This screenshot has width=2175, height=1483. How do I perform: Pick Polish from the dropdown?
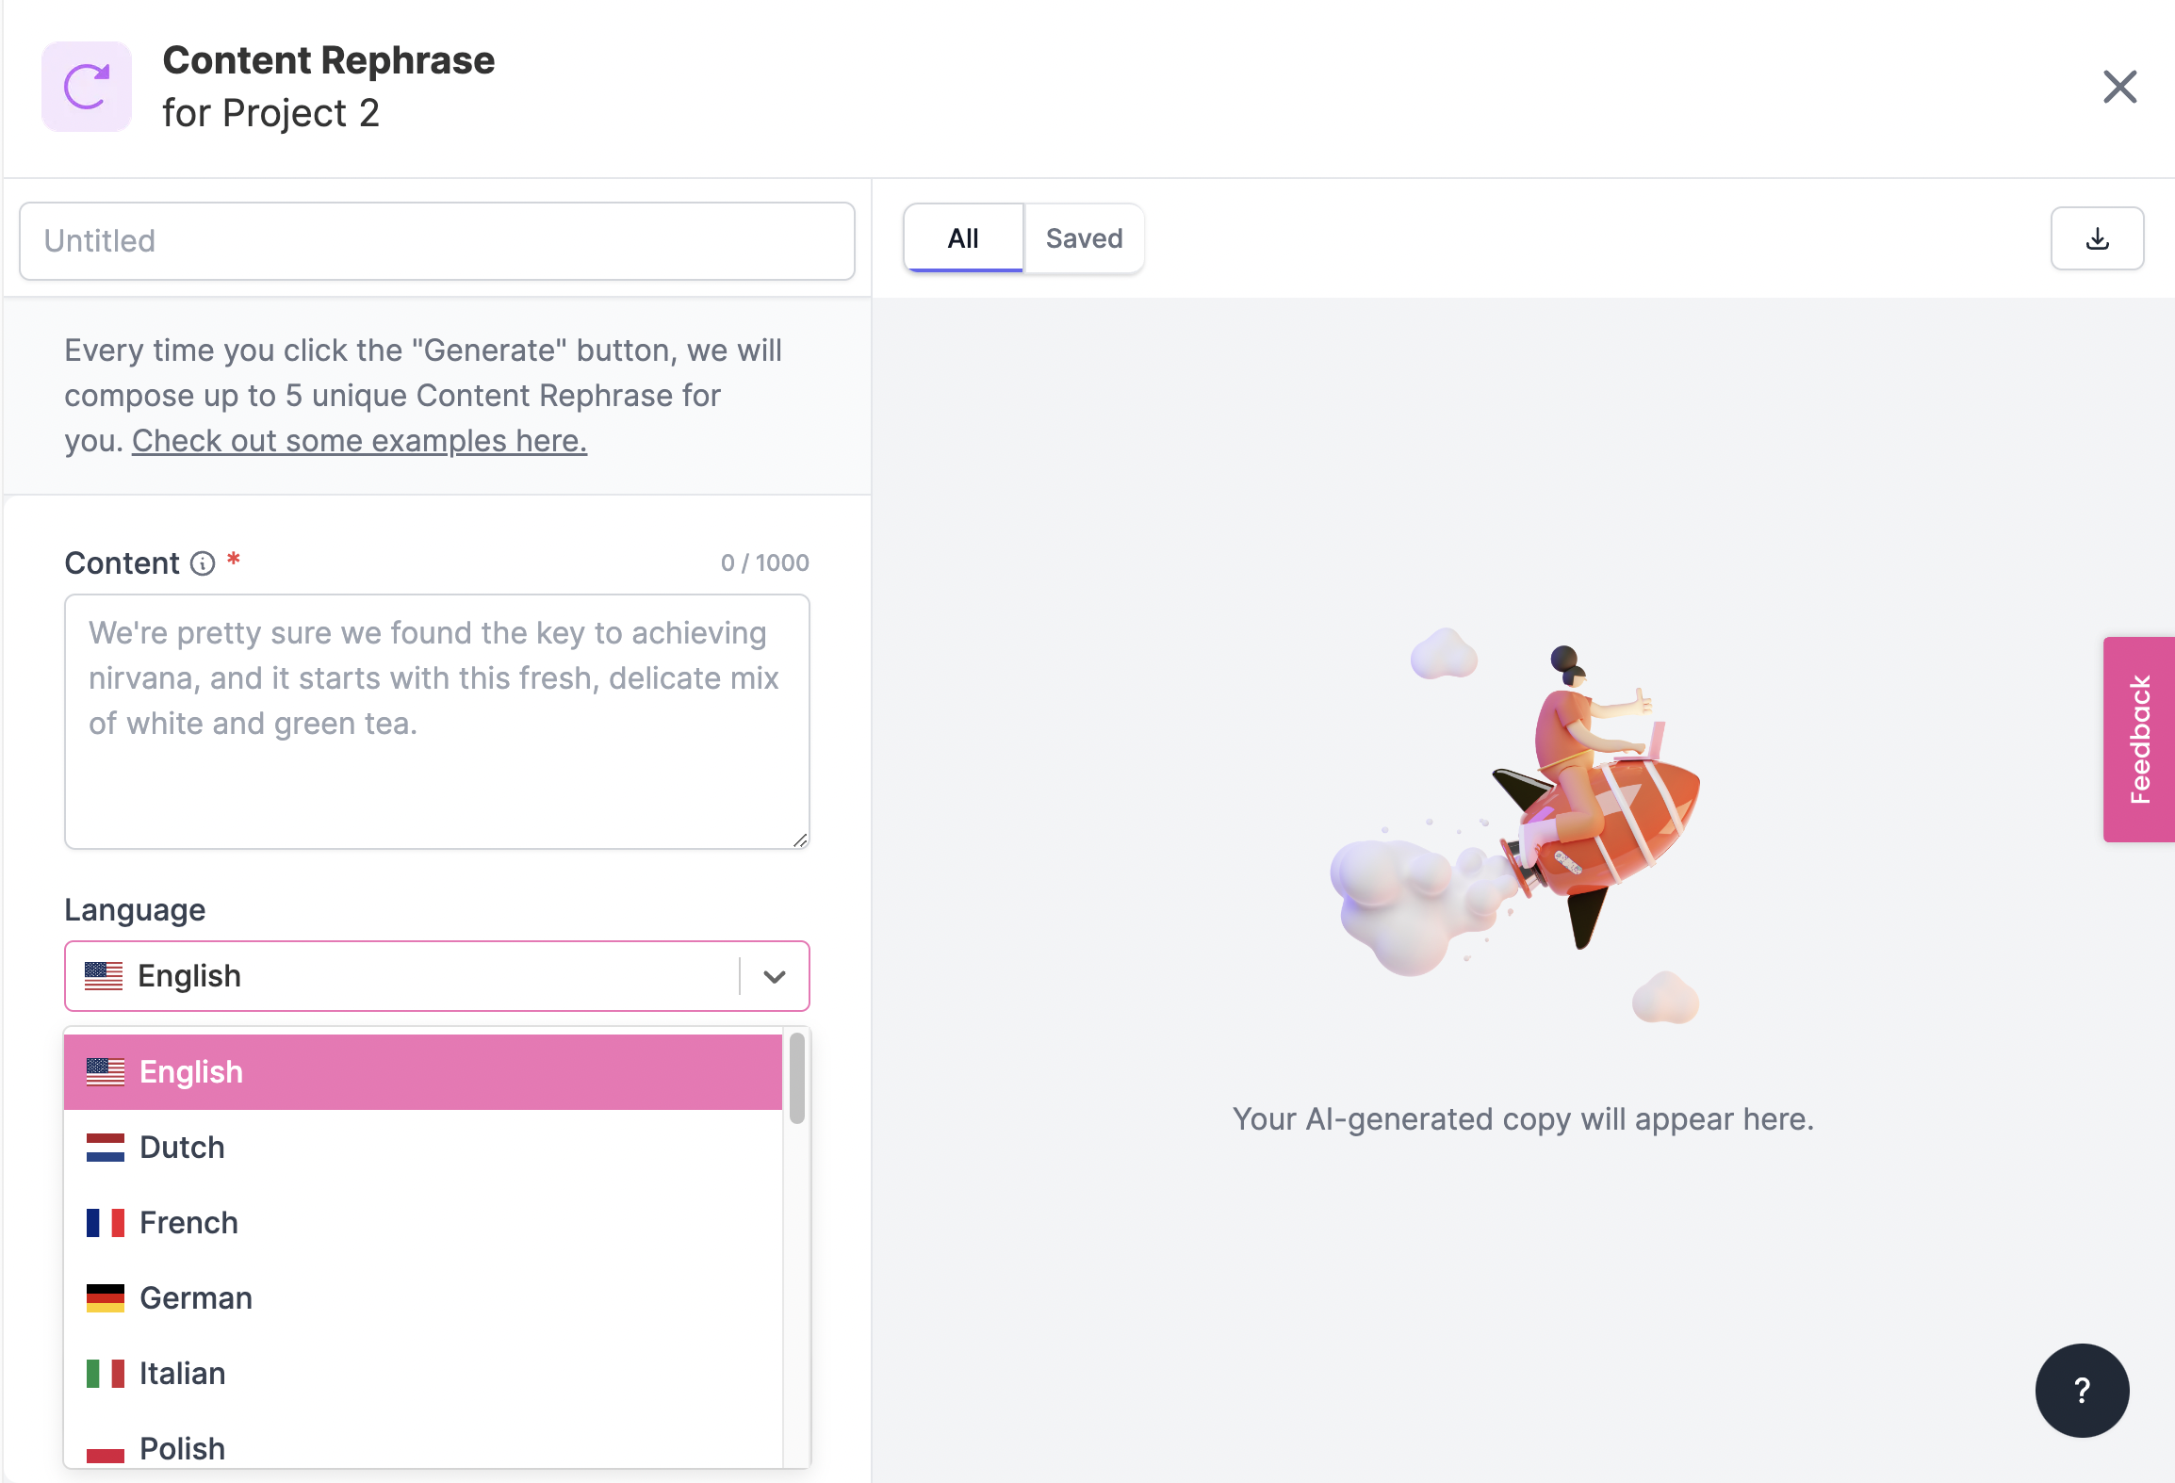183,1447
